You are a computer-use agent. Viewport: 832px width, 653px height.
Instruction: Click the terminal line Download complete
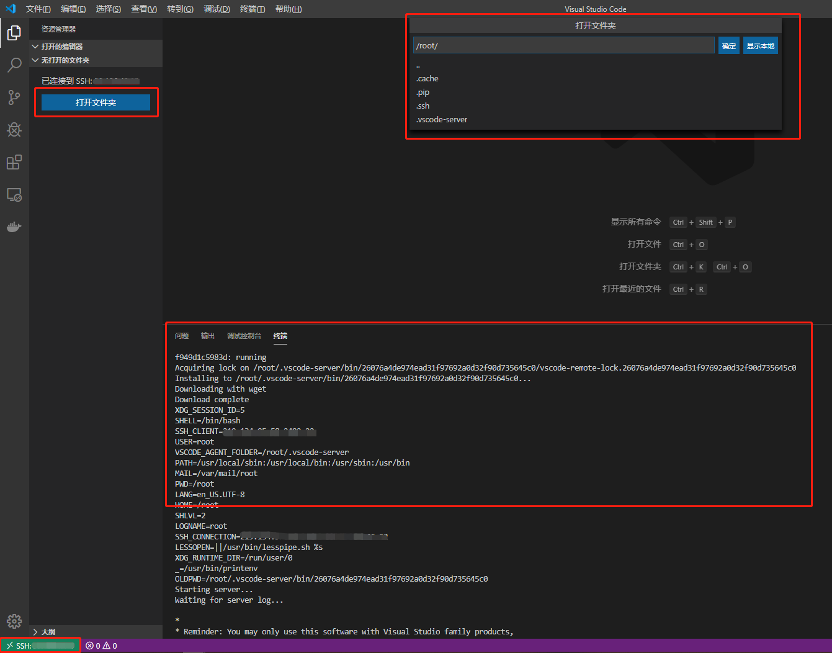212,400
